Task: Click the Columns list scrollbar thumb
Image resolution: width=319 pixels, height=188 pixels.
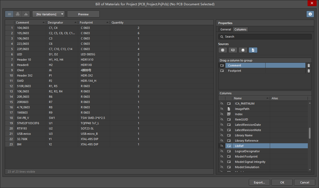Action: (310, 133)
